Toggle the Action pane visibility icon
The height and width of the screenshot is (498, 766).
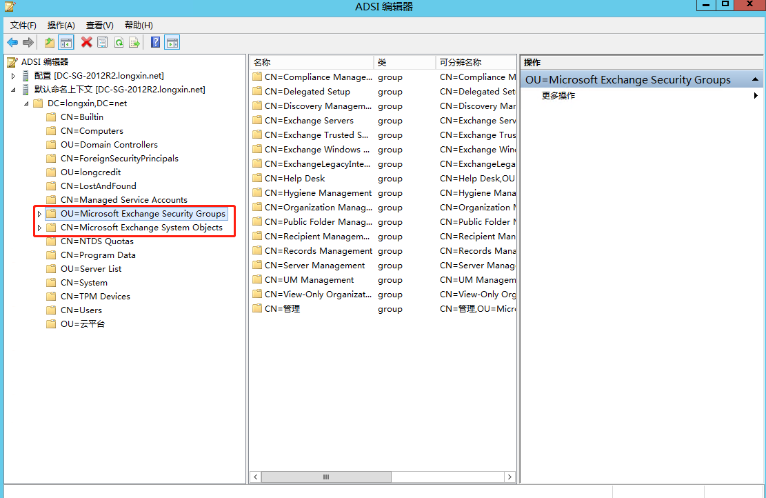(x=172, y=42)
